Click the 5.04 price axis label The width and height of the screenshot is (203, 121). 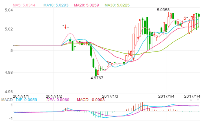pos(9,10)
